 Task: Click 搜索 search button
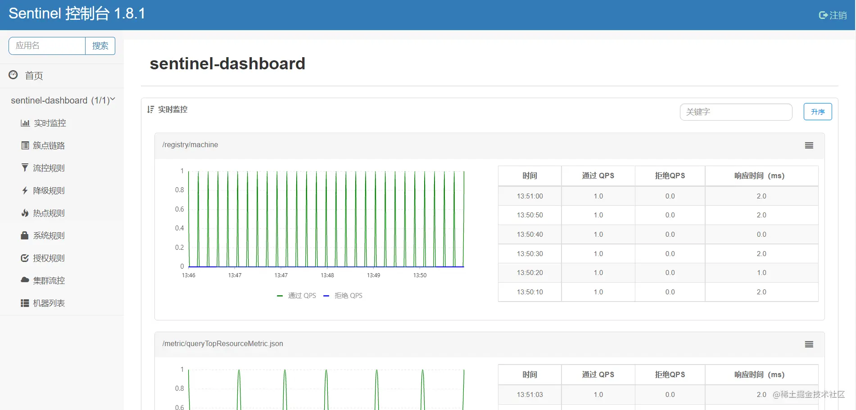pyautogui.click(x=100, y=46)
